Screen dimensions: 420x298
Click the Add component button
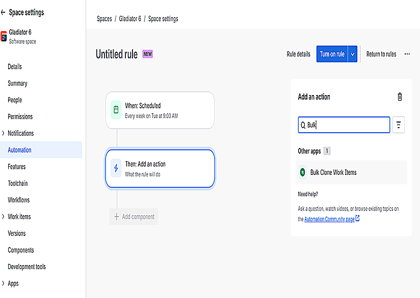pos(134,217)
